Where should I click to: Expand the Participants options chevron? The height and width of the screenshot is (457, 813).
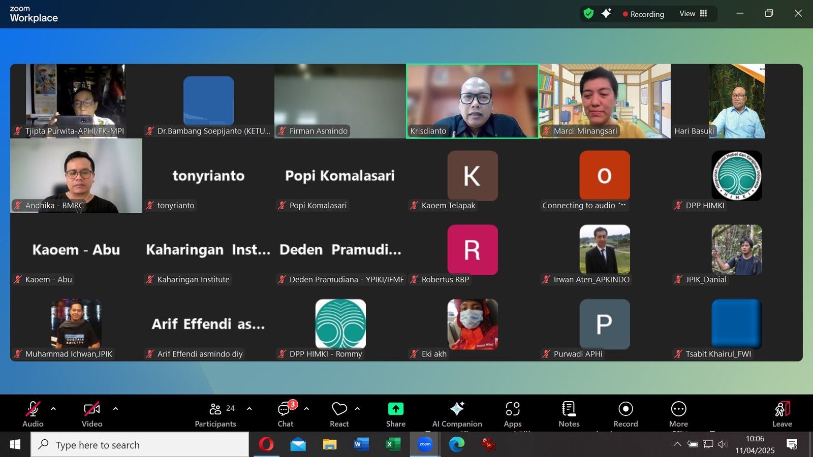[249, 409]
